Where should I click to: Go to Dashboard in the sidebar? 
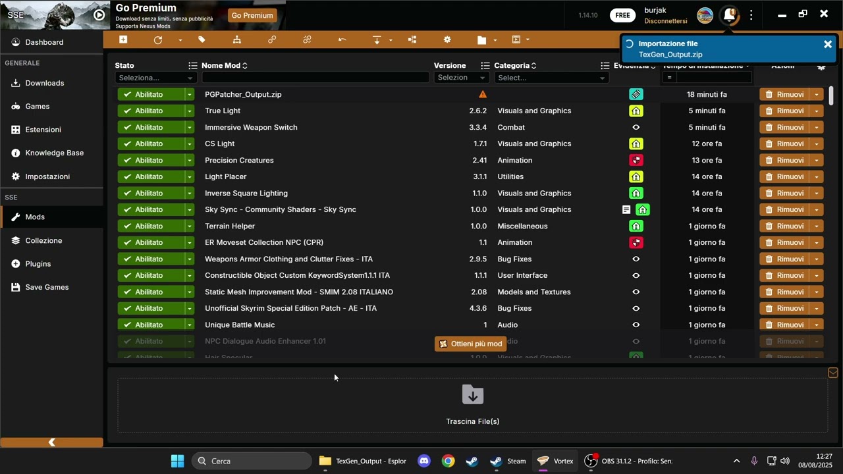51,42
